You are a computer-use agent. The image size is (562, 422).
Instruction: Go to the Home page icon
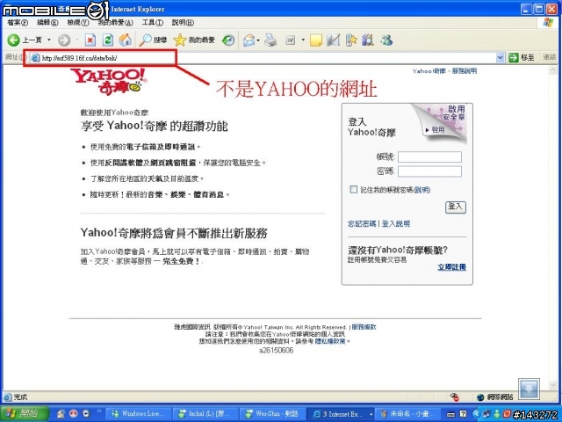125,40
